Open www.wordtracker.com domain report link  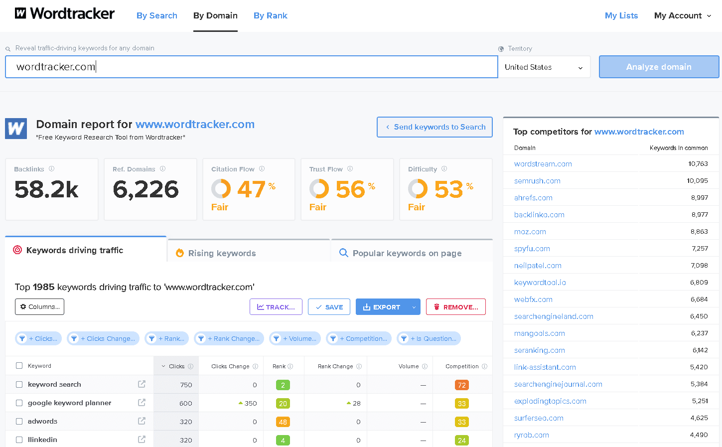pos(195,124)
